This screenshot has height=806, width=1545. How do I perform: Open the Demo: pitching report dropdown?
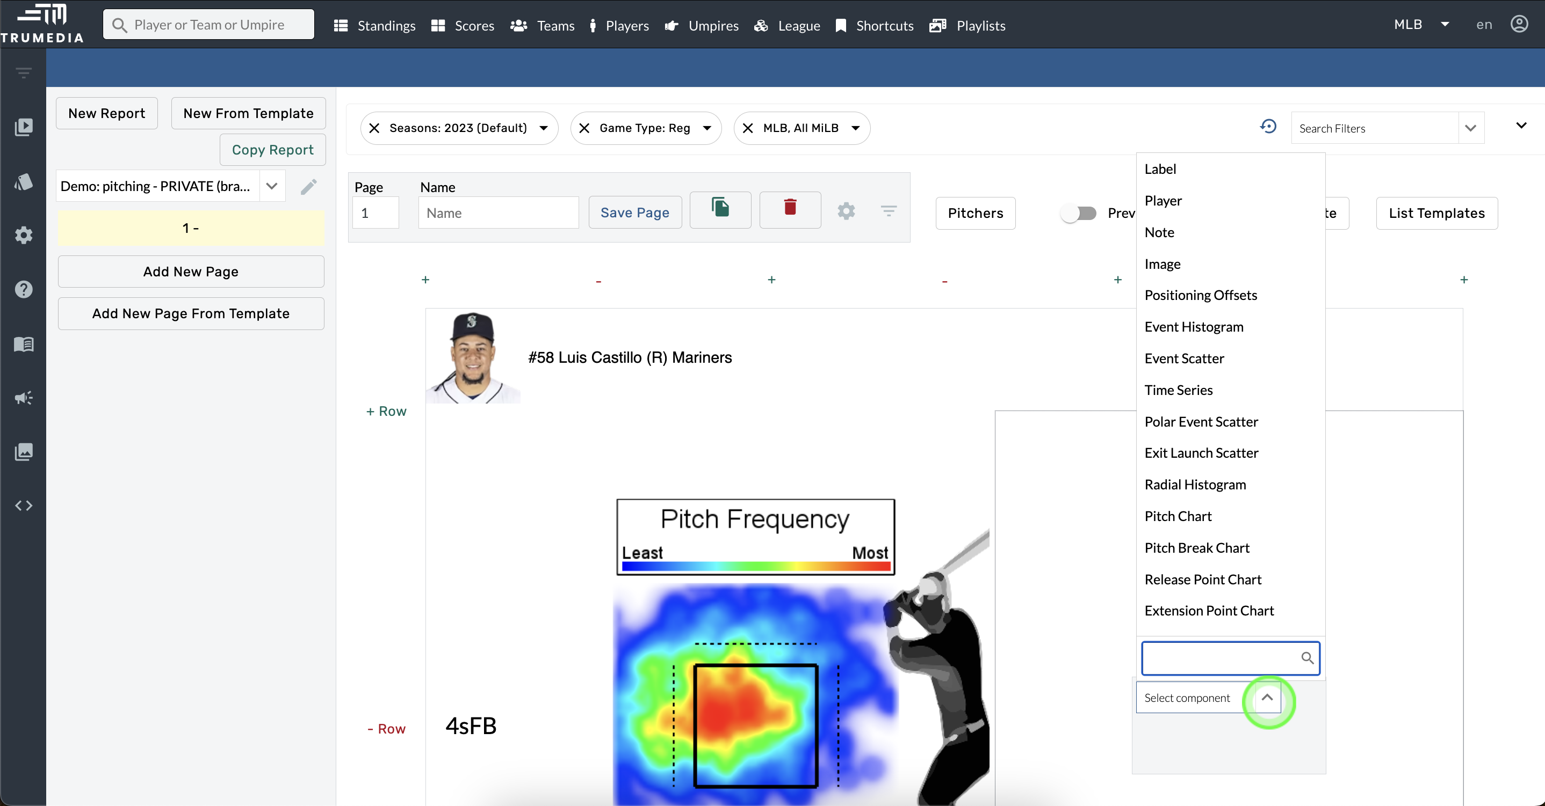tap(272, 186)
